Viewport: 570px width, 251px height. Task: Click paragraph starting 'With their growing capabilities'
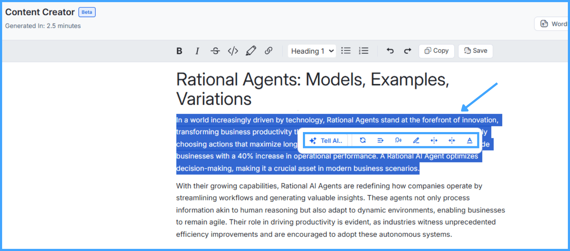point(340,210)
